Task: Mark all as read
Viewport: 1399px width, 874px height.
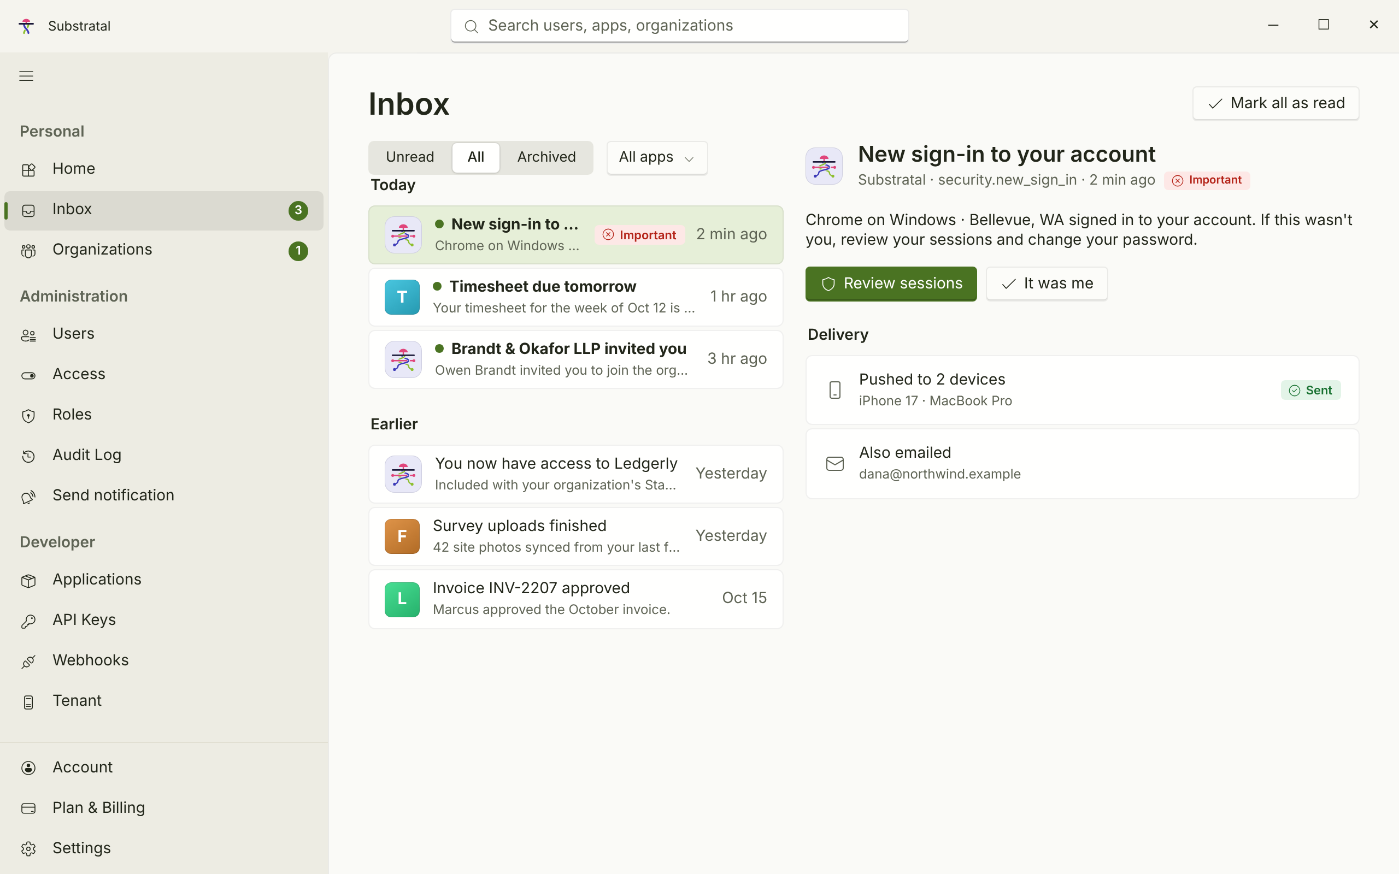Action: point(1276,103)
